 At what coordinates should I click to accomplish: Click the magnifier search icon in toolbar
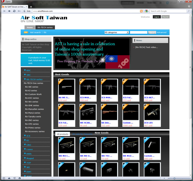click(189, 11)
